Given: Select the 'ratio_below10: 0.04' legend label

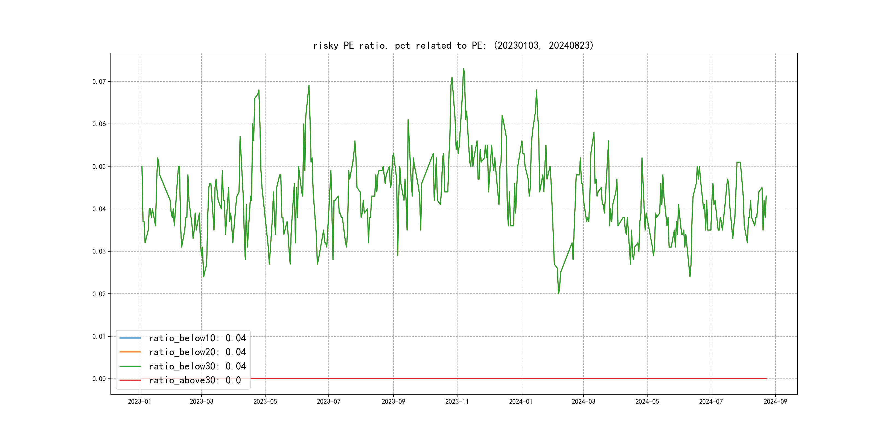Looking at the screenshot, I should pyautogui.click(x=197, y=338).
